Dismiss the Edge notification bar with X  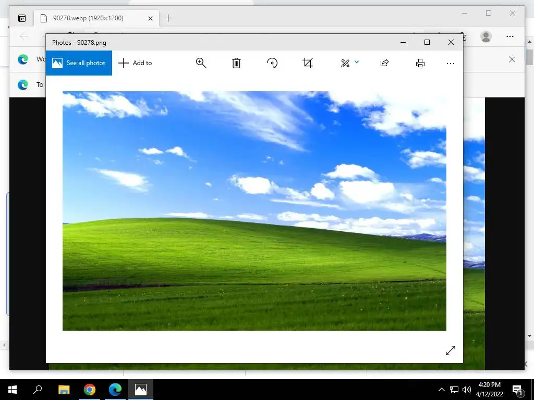(512, 59)
